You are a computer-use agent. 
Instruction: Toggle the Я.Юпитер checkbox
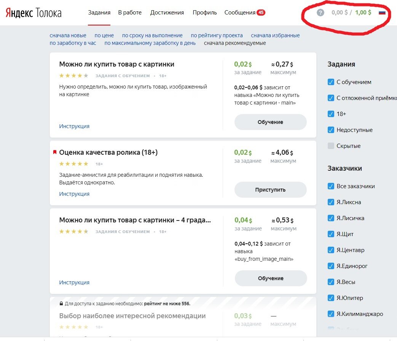[331, 298]
